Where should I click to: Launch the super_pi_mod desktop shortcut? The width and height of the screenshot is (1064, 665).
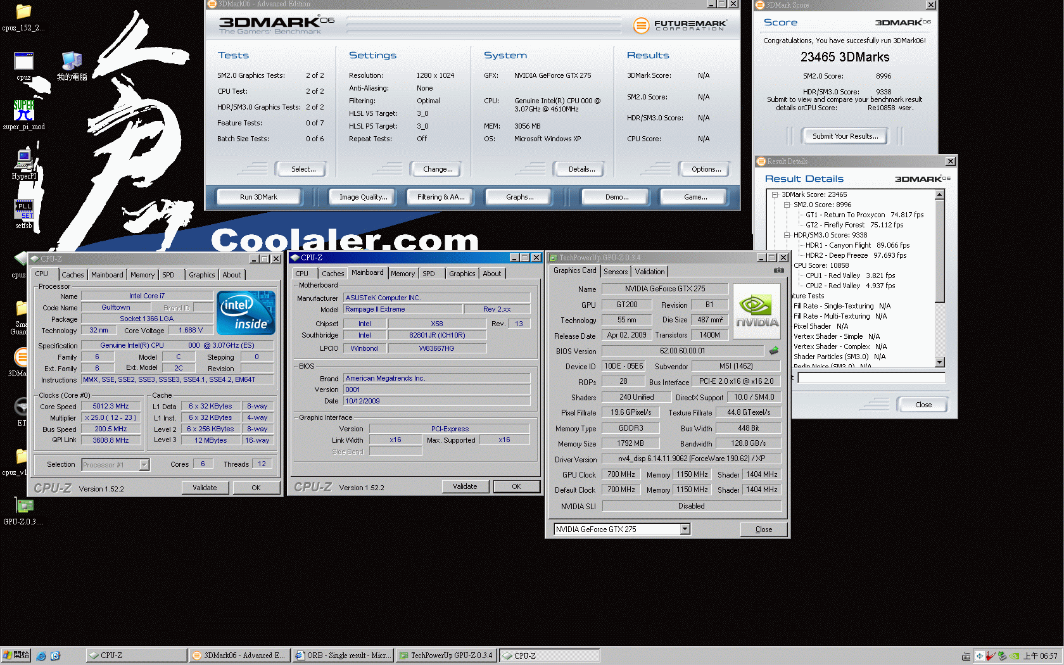click(x=24, y=115)
